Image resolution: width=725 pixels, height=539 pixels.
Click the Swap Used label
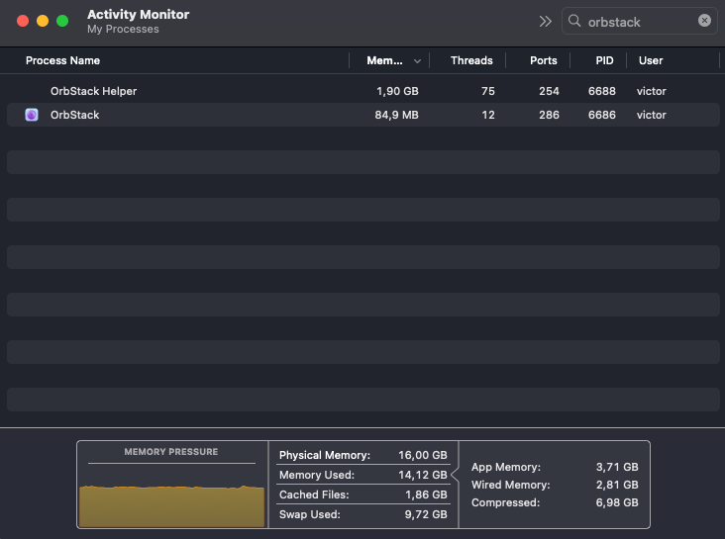point(310,514)
